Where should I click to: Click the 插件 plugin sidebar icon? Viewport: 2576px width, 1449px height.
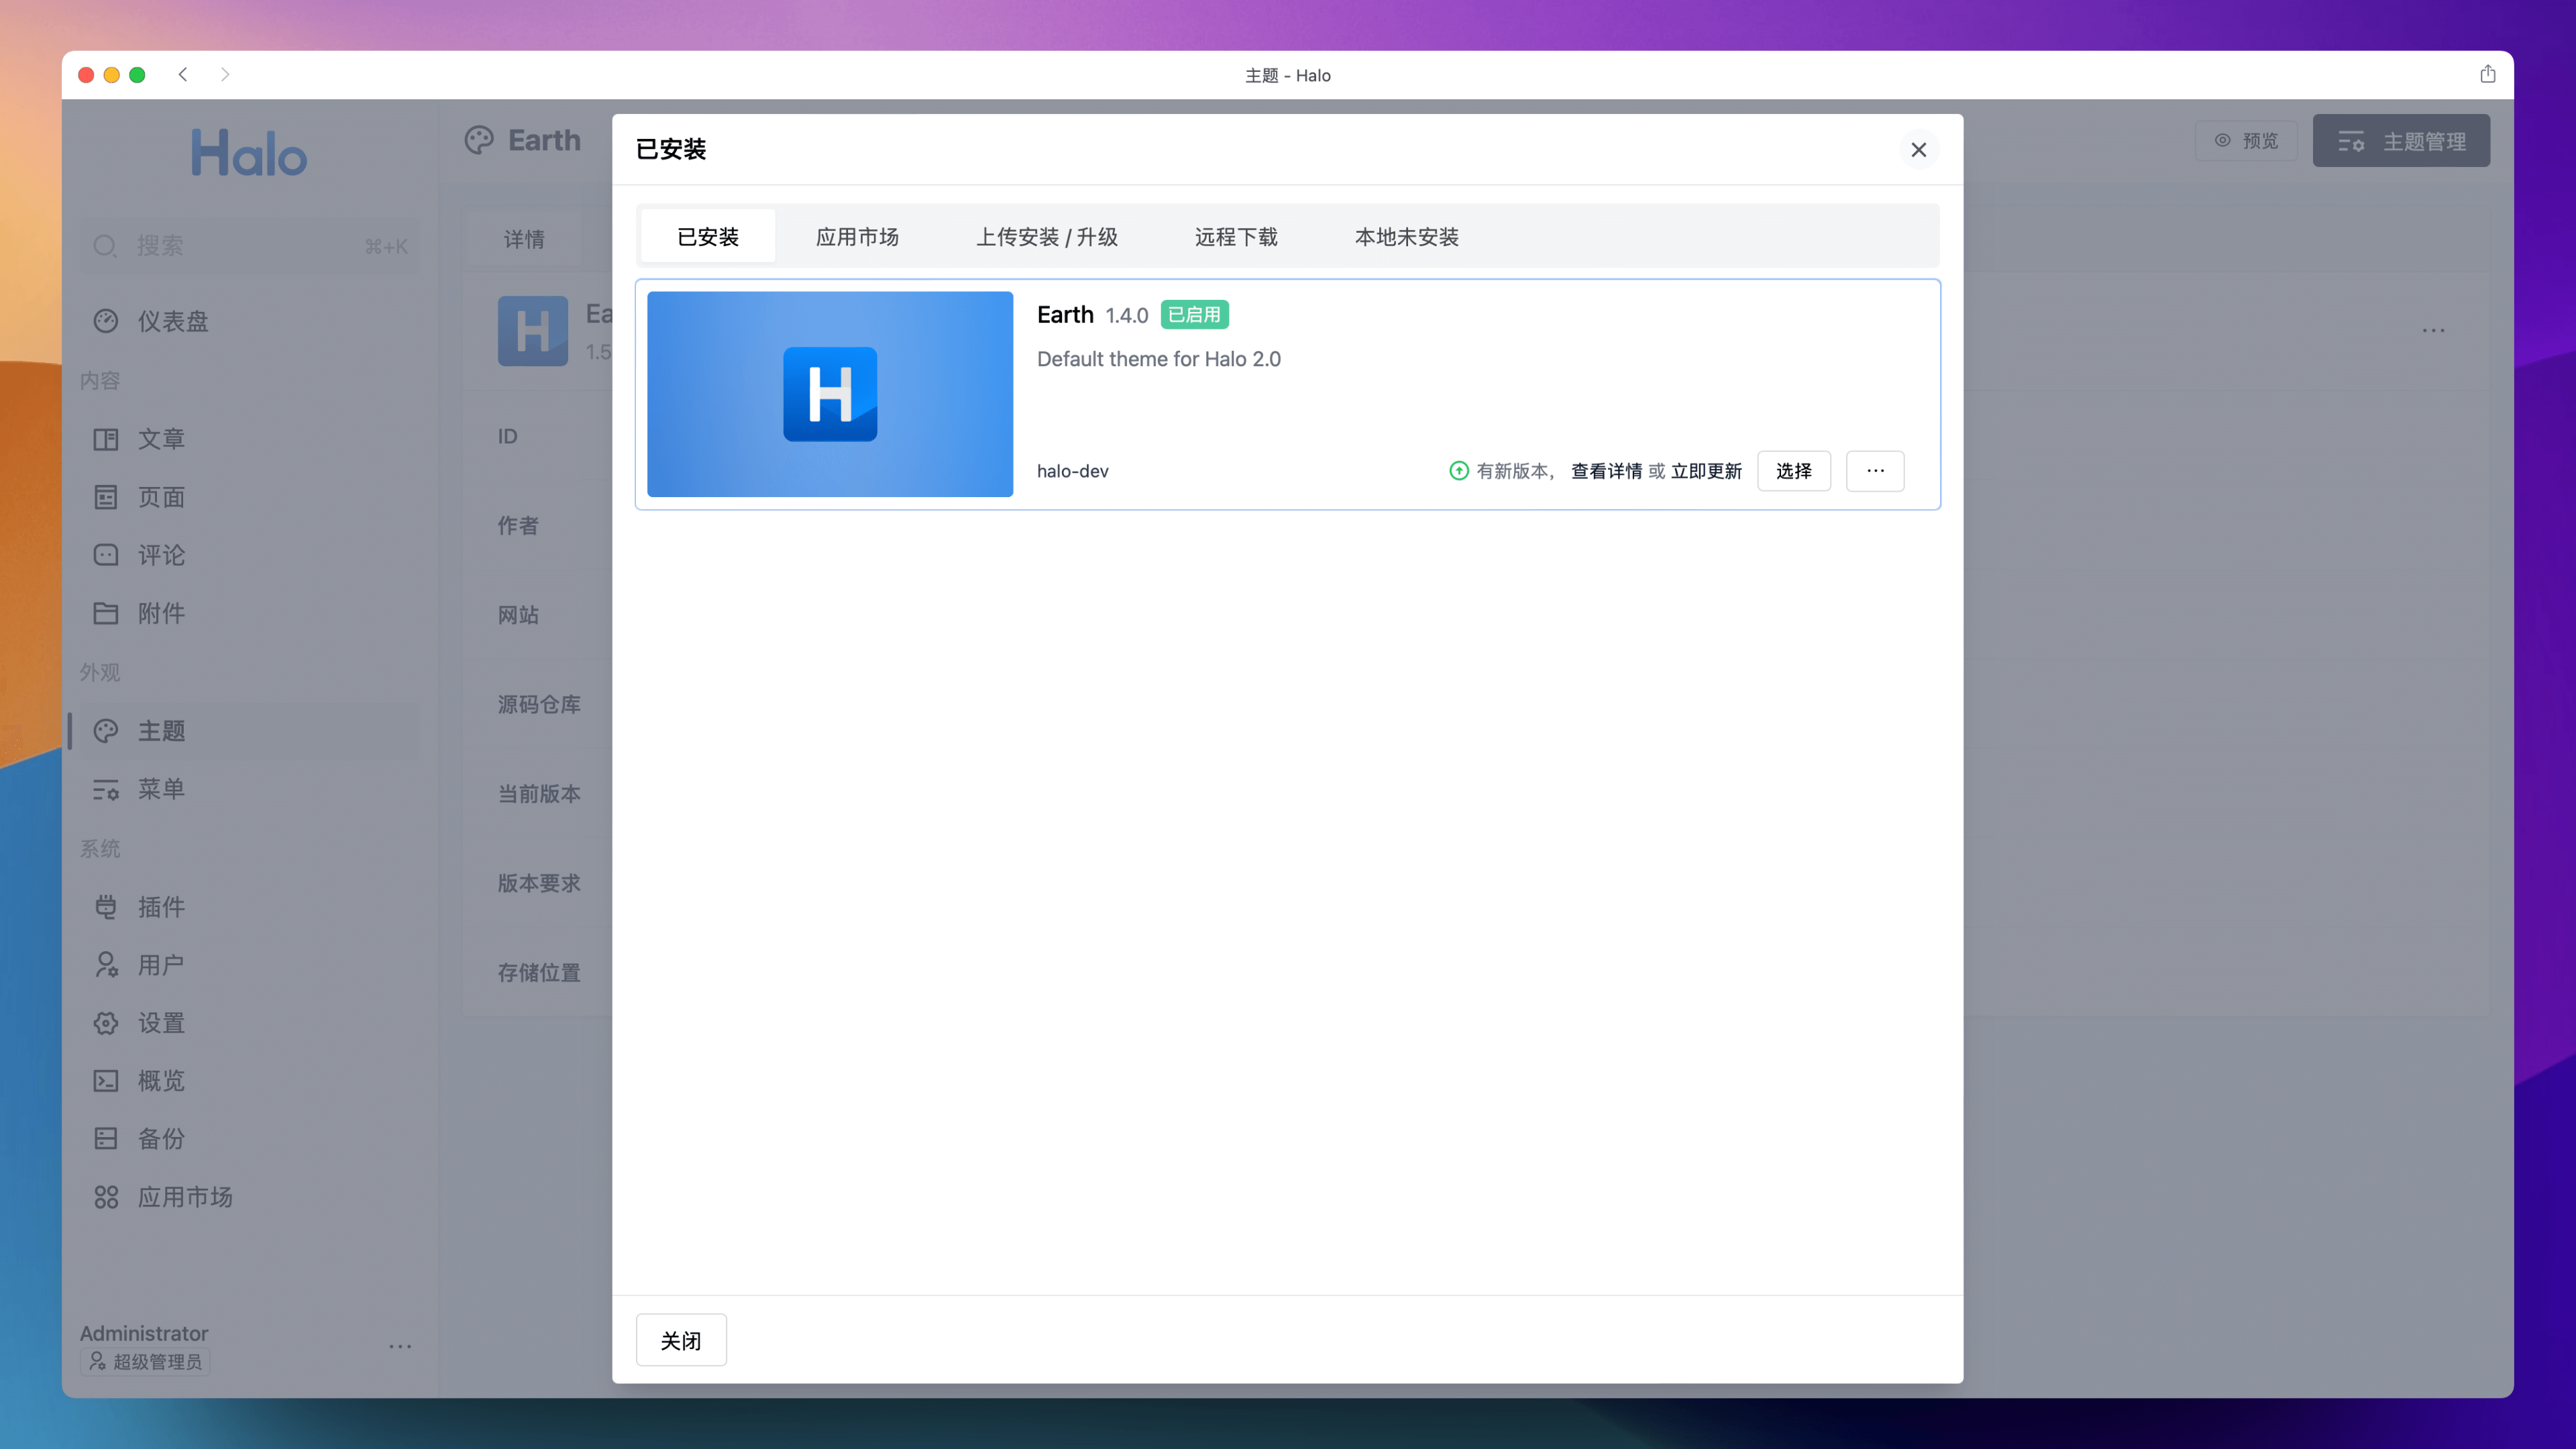pos(106,907)
